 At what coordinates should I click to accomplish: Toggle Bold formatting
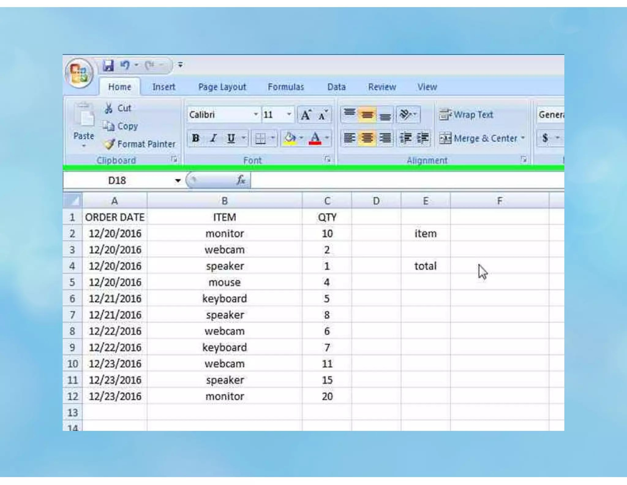click(x=196, y=138)
